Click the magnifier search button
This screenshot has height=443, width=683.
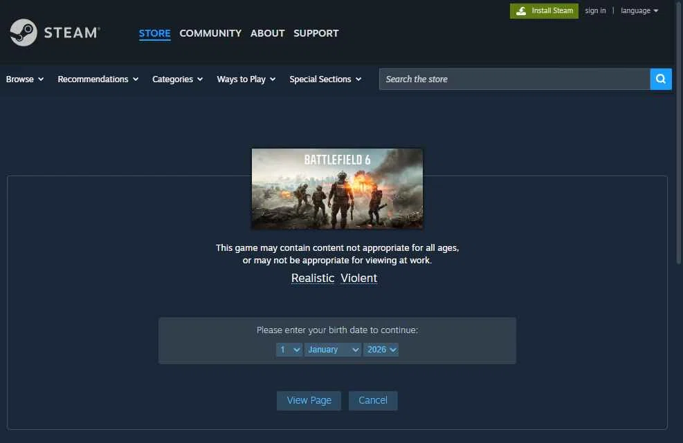pyautogui.click(x=661, y=79)
